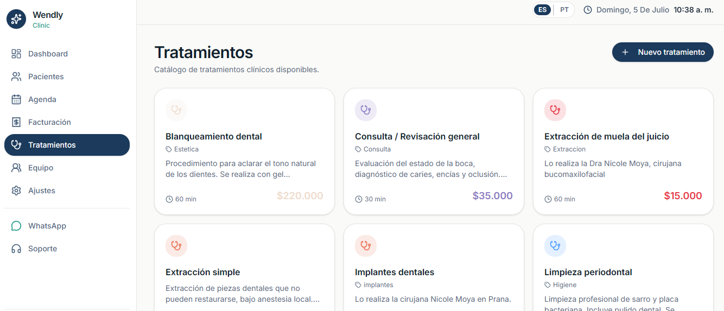Open Ajustes settings in sidebar
The width and height of the screenshot is (724, 311).
pyautogui.click(x=67, y=191)
